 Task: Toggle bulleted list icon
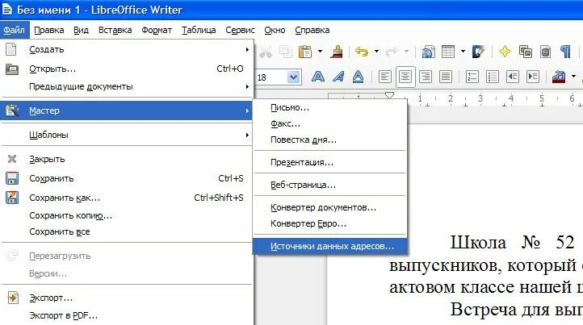[x=493, y=77]
